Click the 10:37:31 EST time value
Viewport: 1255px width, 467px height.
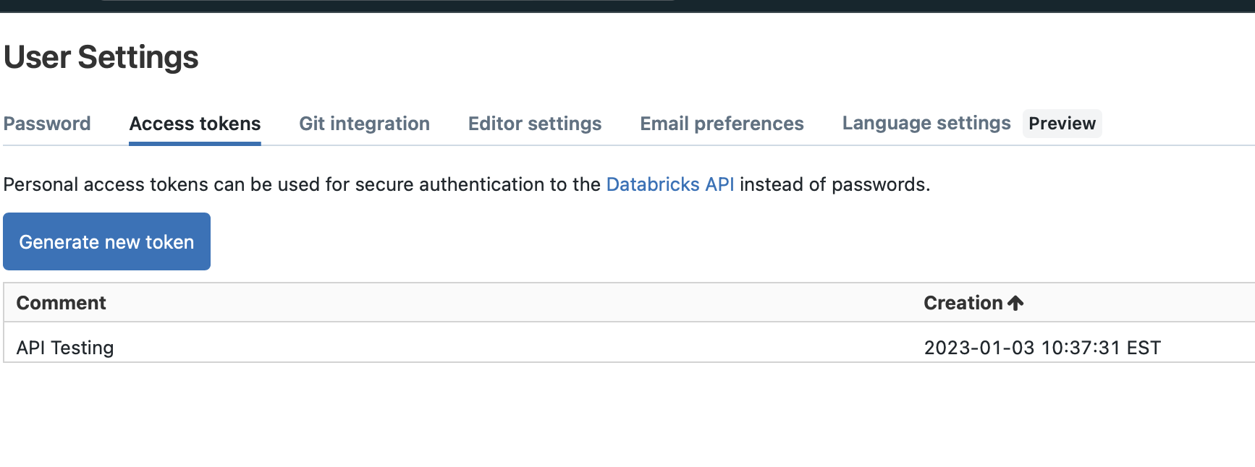click(1100, 348)
